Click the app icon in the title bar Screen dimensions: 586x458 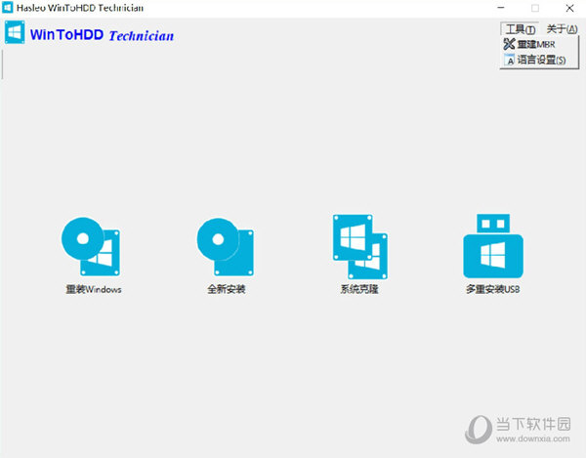(7, 8)
